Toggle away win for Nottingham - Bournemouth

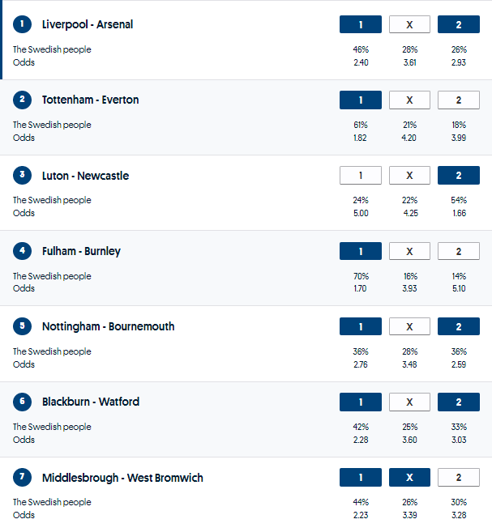(458, 326)
